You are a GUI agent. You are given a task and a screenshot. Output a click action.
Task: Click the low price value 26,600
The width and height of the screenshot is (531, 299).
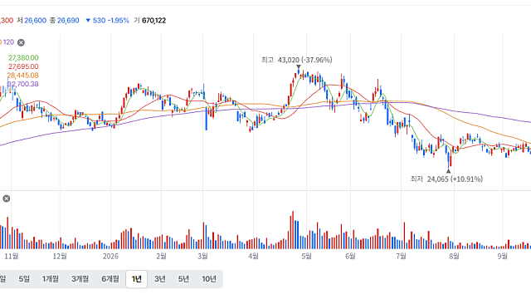pyautogui.click(x=35, y=20)
